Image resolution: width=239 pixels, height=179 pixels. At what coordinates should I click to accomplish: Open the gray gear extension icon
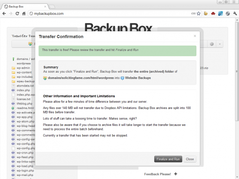click(x=228, y=13)
